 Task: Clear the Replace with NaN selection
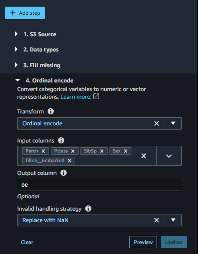tap(157, 220)
